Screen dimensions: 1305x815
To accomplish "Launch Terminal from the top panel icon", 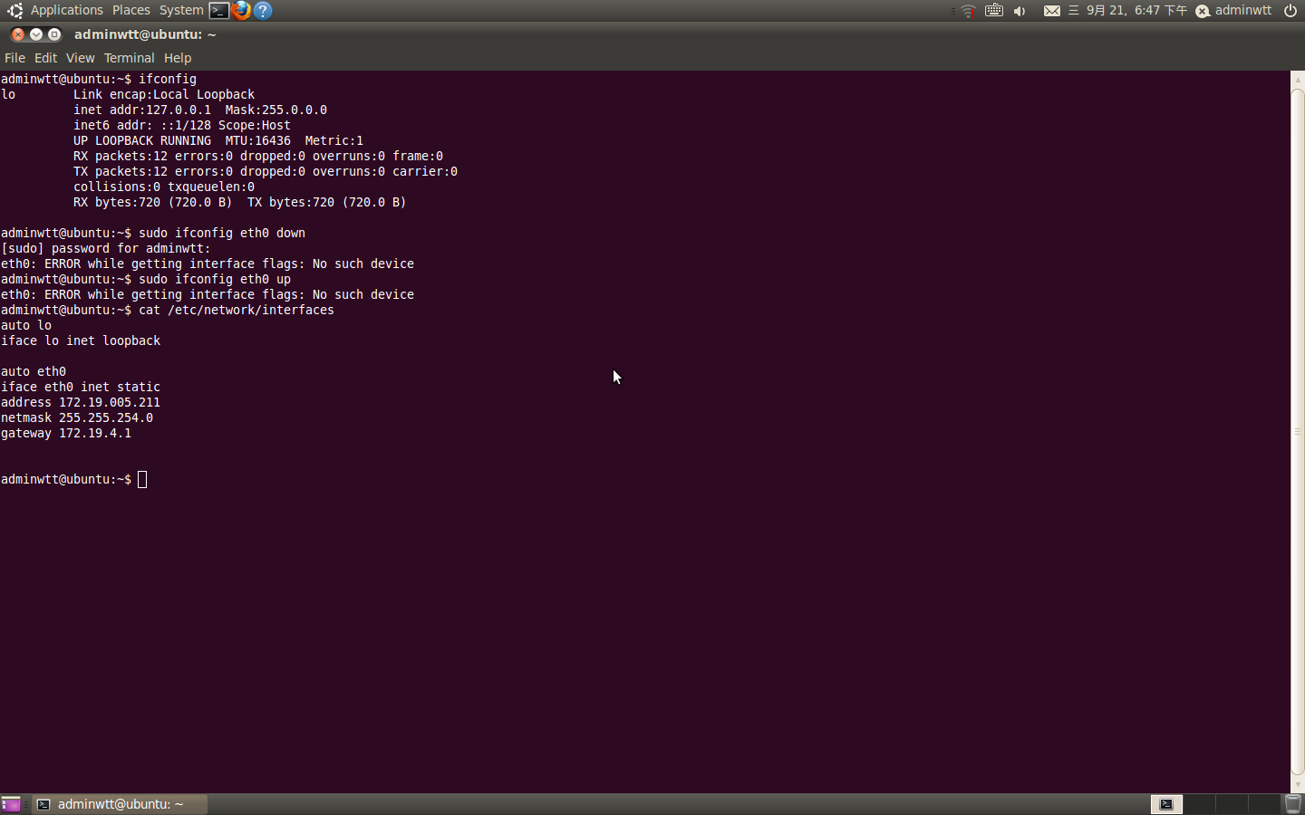I will point(218,11).
